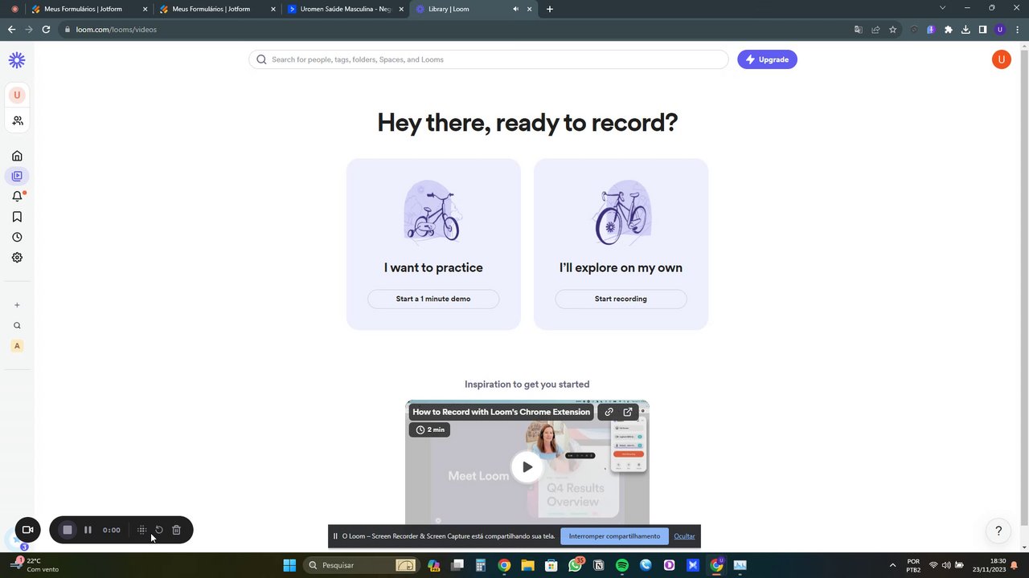Open the Library icon in the sidebar

coord(17,176)
